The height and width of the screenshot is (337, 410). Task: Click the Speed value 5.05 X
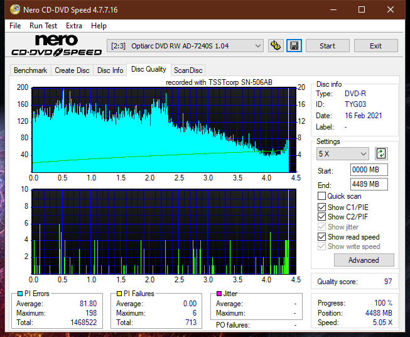[382, 323]
